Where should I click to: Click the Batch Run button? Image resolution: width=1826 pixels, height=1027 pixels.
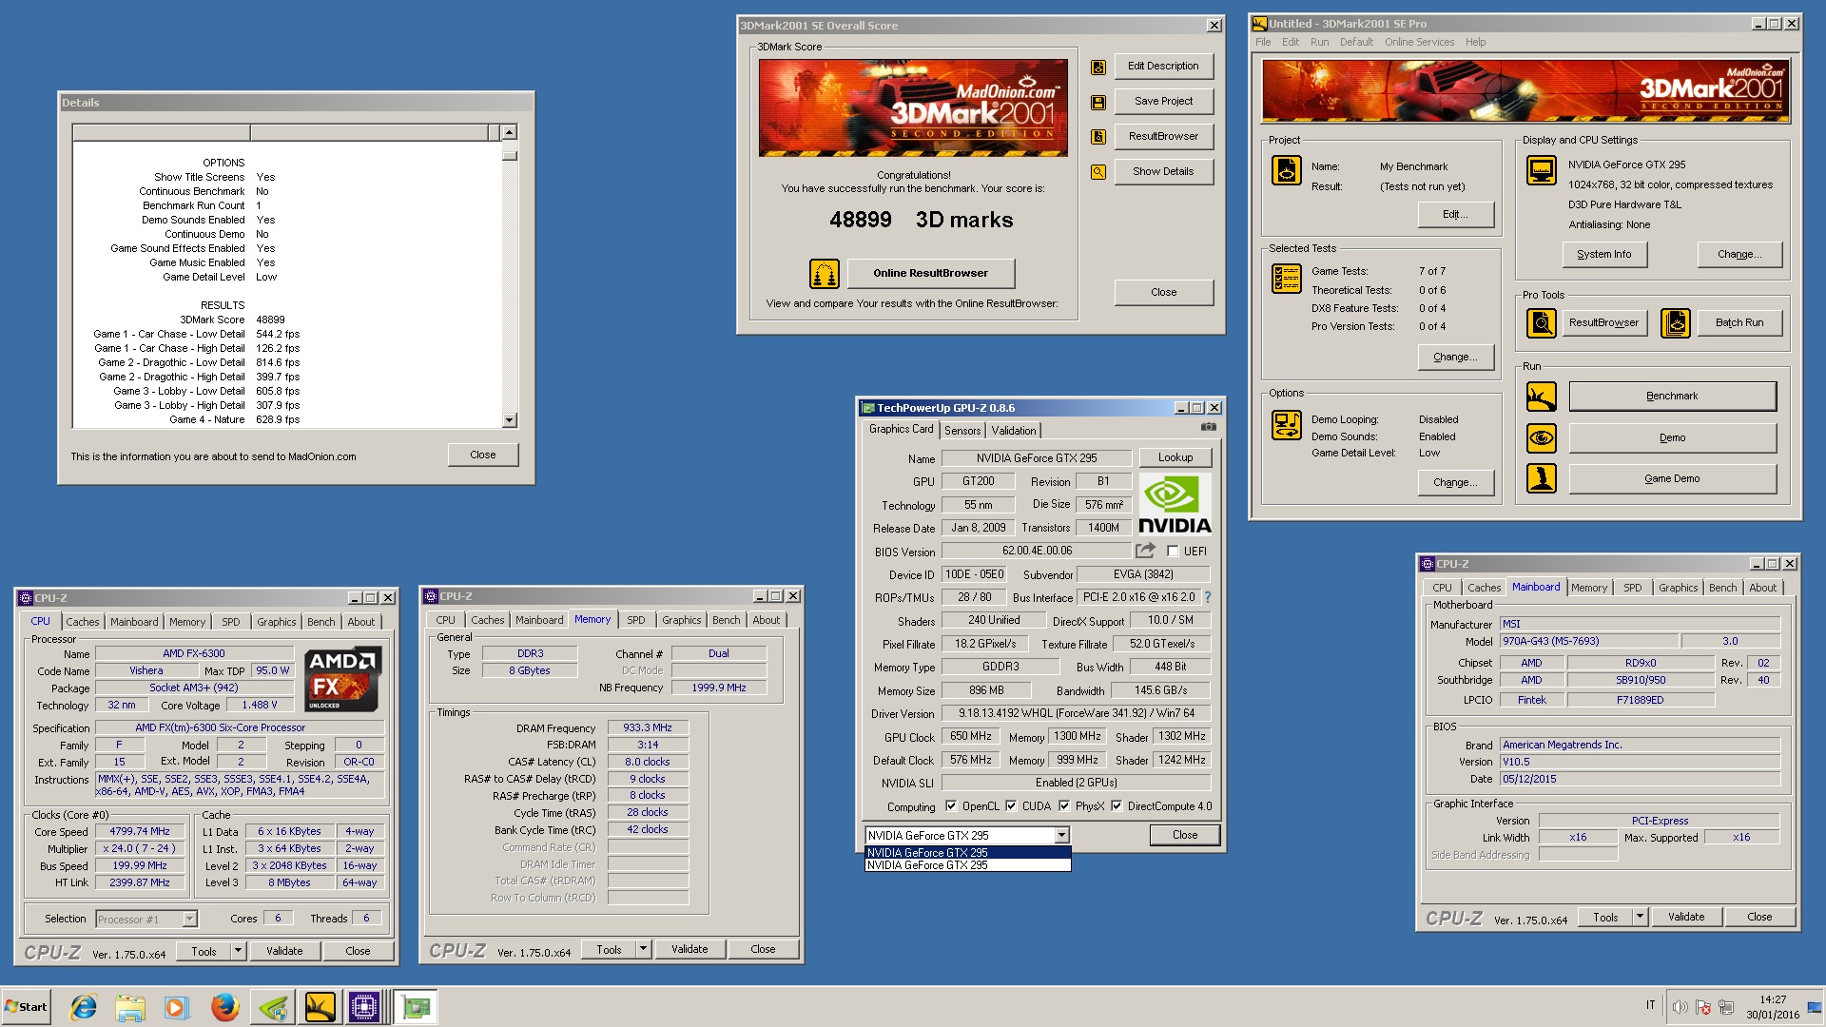1739,323
